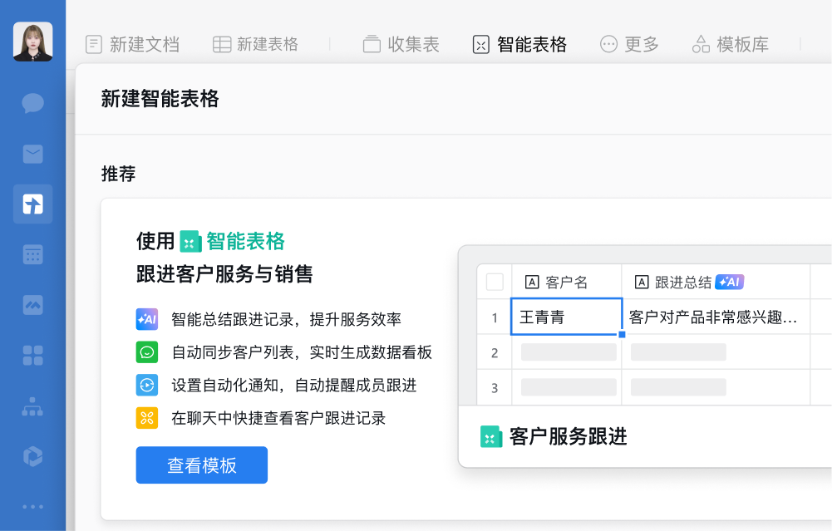Open the org chart icon in sidebar
Image resolution: width=832 pixels, height=531 pixels.
pyautogui.click(x=32, y=406)
